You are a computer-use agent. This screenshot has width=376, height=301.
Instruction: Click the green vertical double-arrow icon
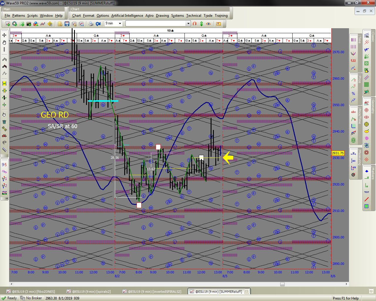tap(202, 24)
